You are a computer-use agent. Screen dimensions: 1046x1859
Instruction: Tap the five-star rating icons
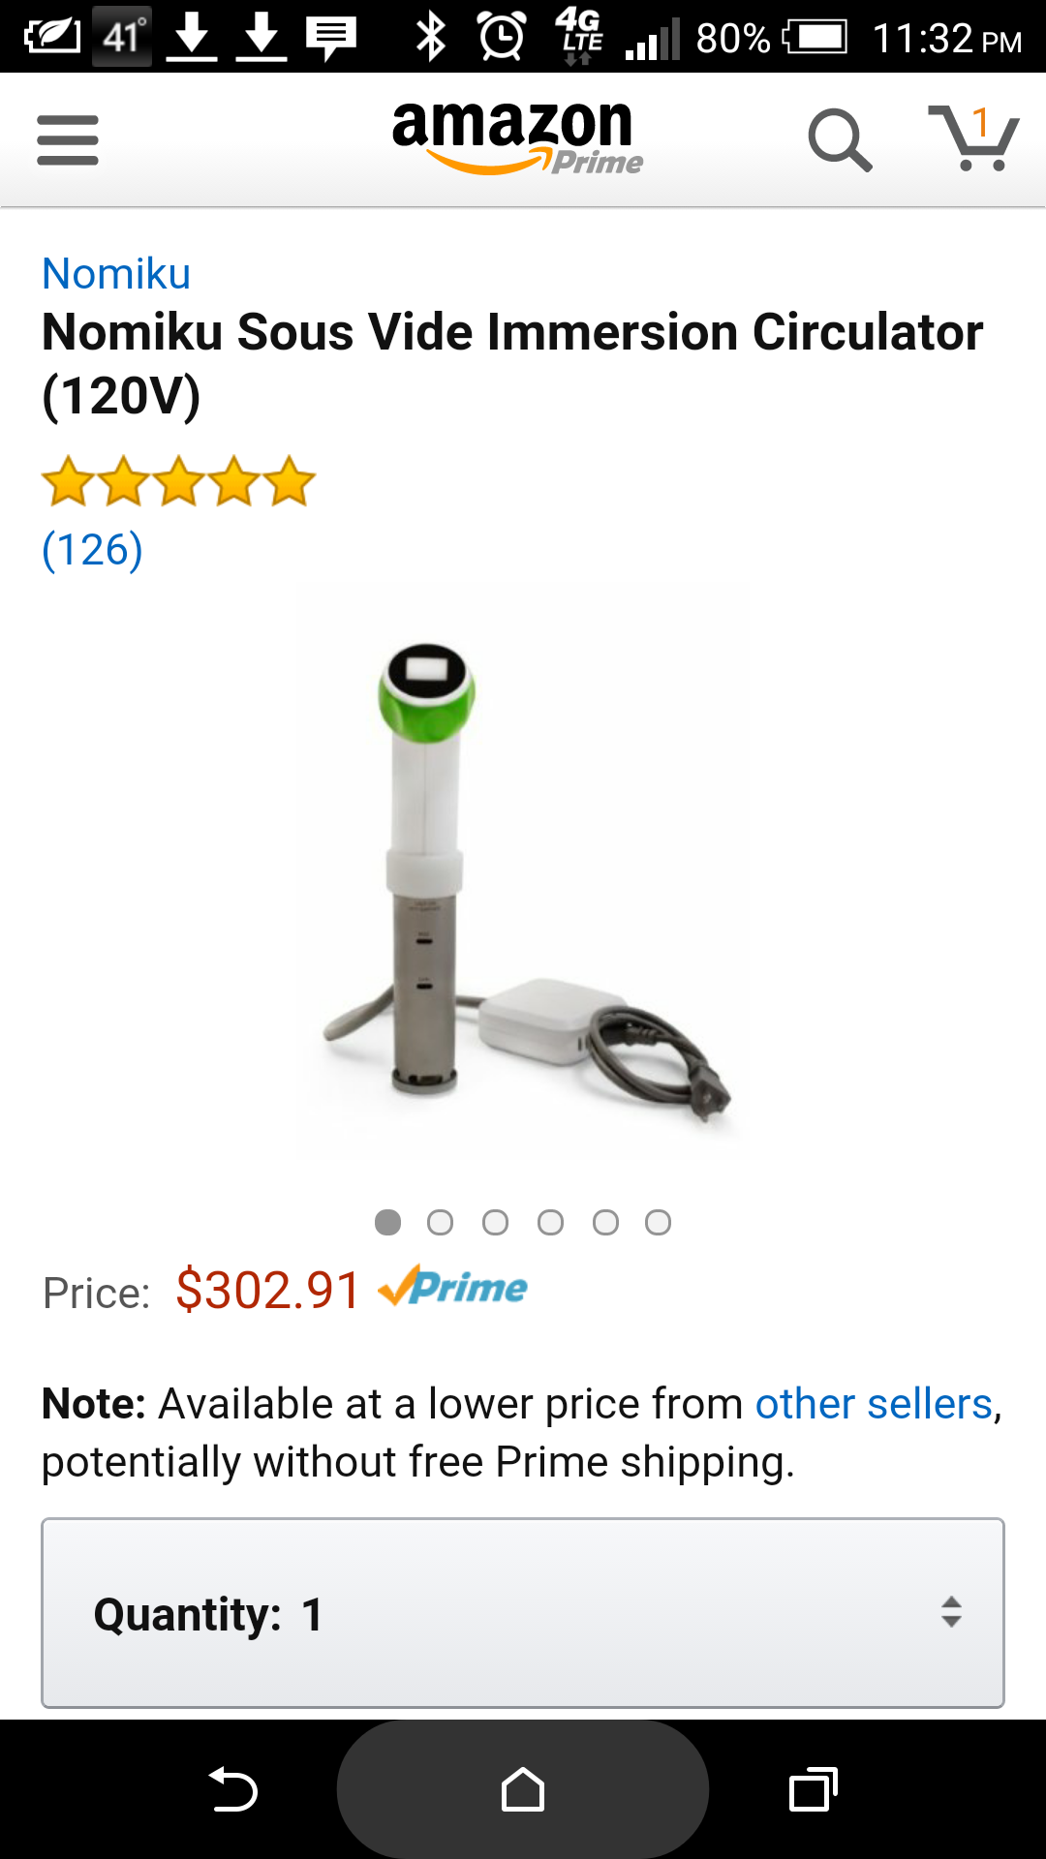179,481
